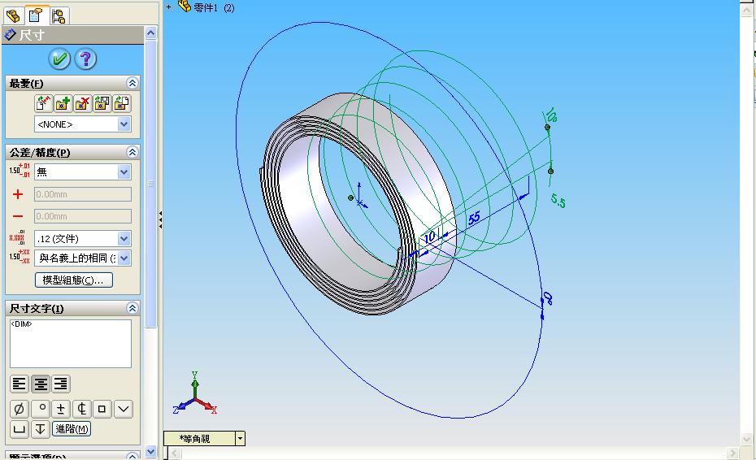Image resolution: width=756 pixels, height=460 pixels.
Task: Insert the countersink symbol
Action: (123, 409)
